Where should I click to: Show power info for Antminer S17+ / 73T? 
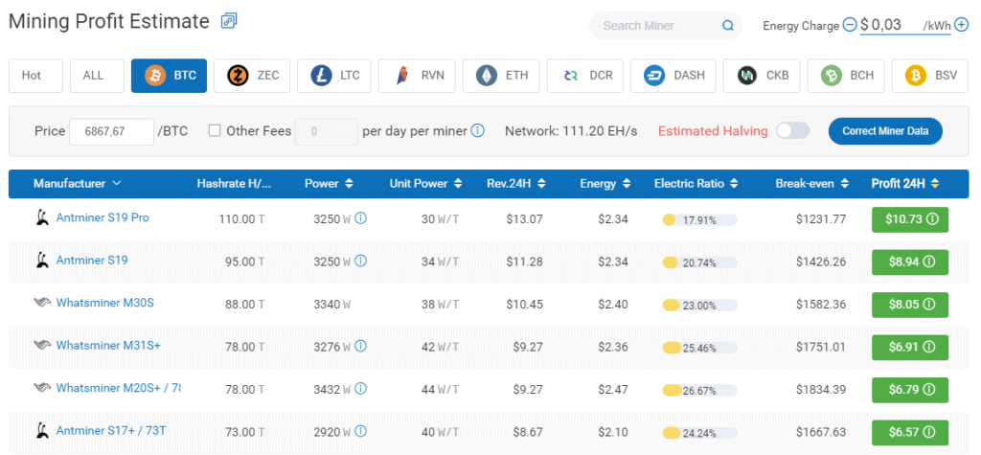click(360, 431)
